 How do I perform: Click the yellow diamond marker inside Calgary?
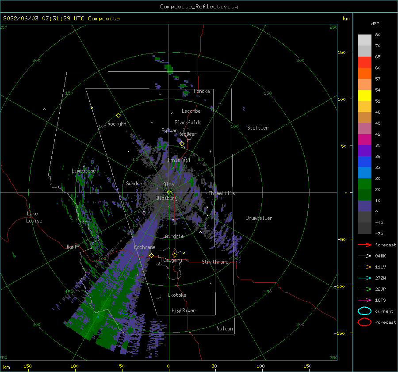point(175,255)
